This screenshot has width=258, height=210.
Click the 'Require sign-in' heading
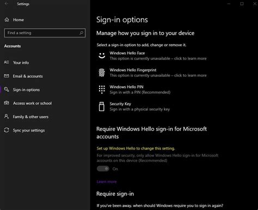pos(115,194)
